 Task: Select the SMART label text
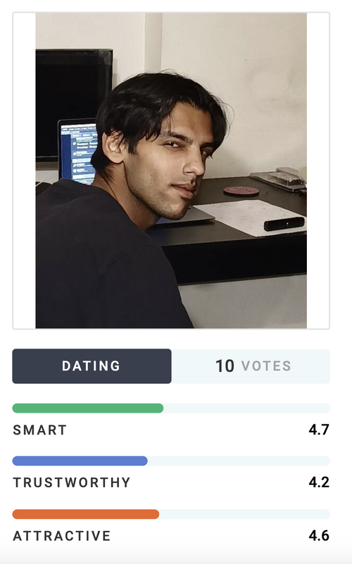click(40, 430)
